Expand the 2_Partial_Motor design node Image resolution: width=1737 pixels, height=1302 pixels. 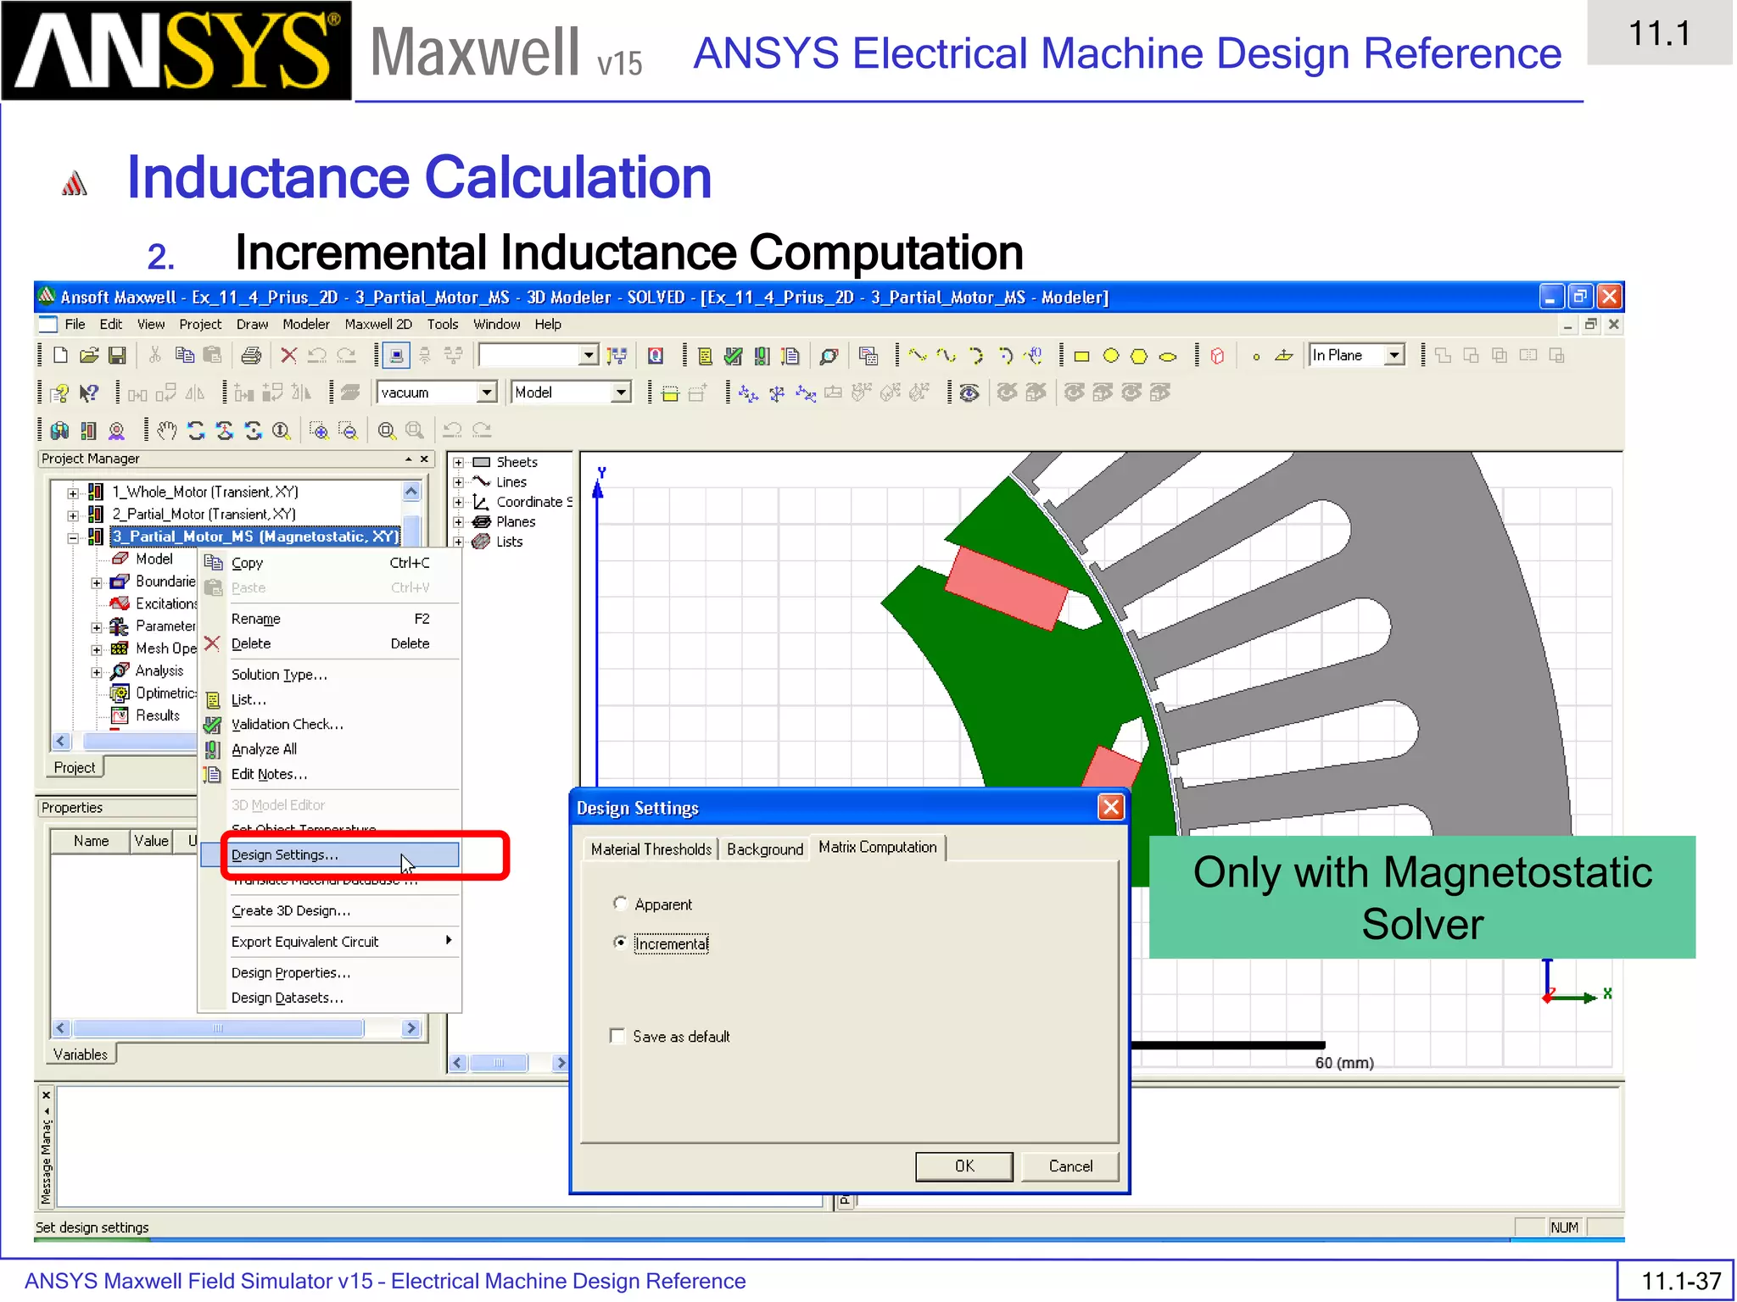pyautogui.click(x=74, y=515)
